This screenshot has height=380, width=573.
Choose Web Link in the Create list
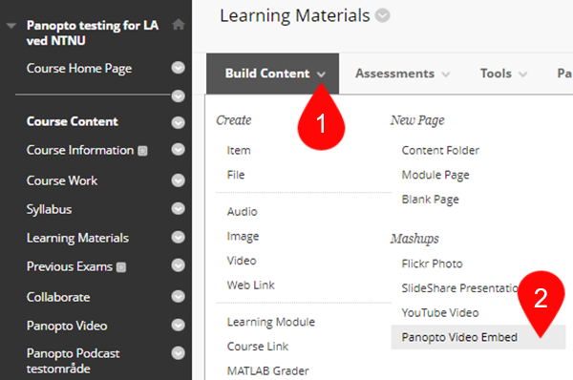250,285
